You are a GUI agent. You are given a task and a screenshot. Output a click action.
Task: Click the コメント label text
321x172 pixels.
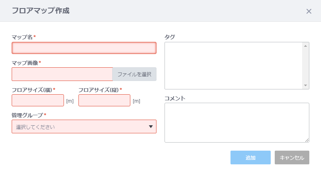coord(175,98)
